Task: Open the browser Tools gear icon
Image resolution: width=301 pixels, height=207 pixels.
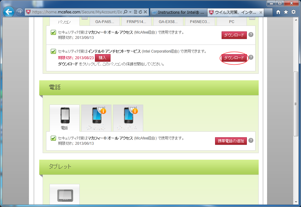Action: [x=294, y=12]
